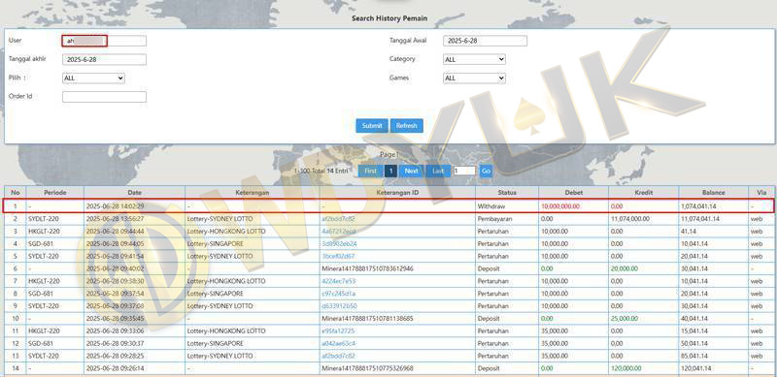This screenshot has width=777, height=377.
Task: Click the Tanggal akhir date field
Action: (104, 59)
